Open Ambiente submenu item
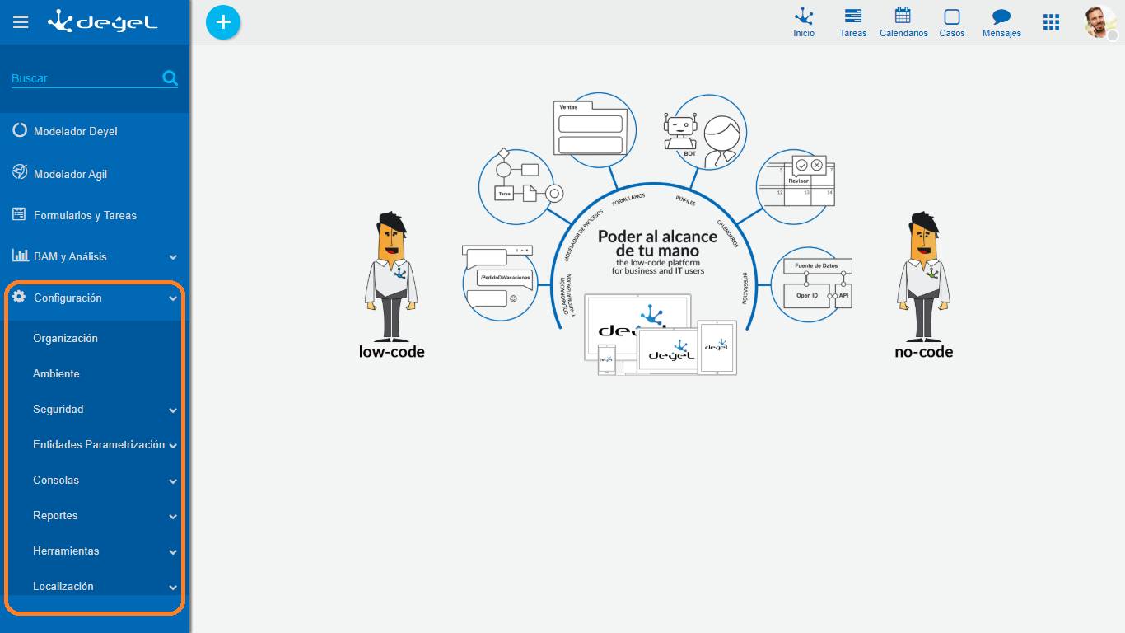 [x=56, y=373]
